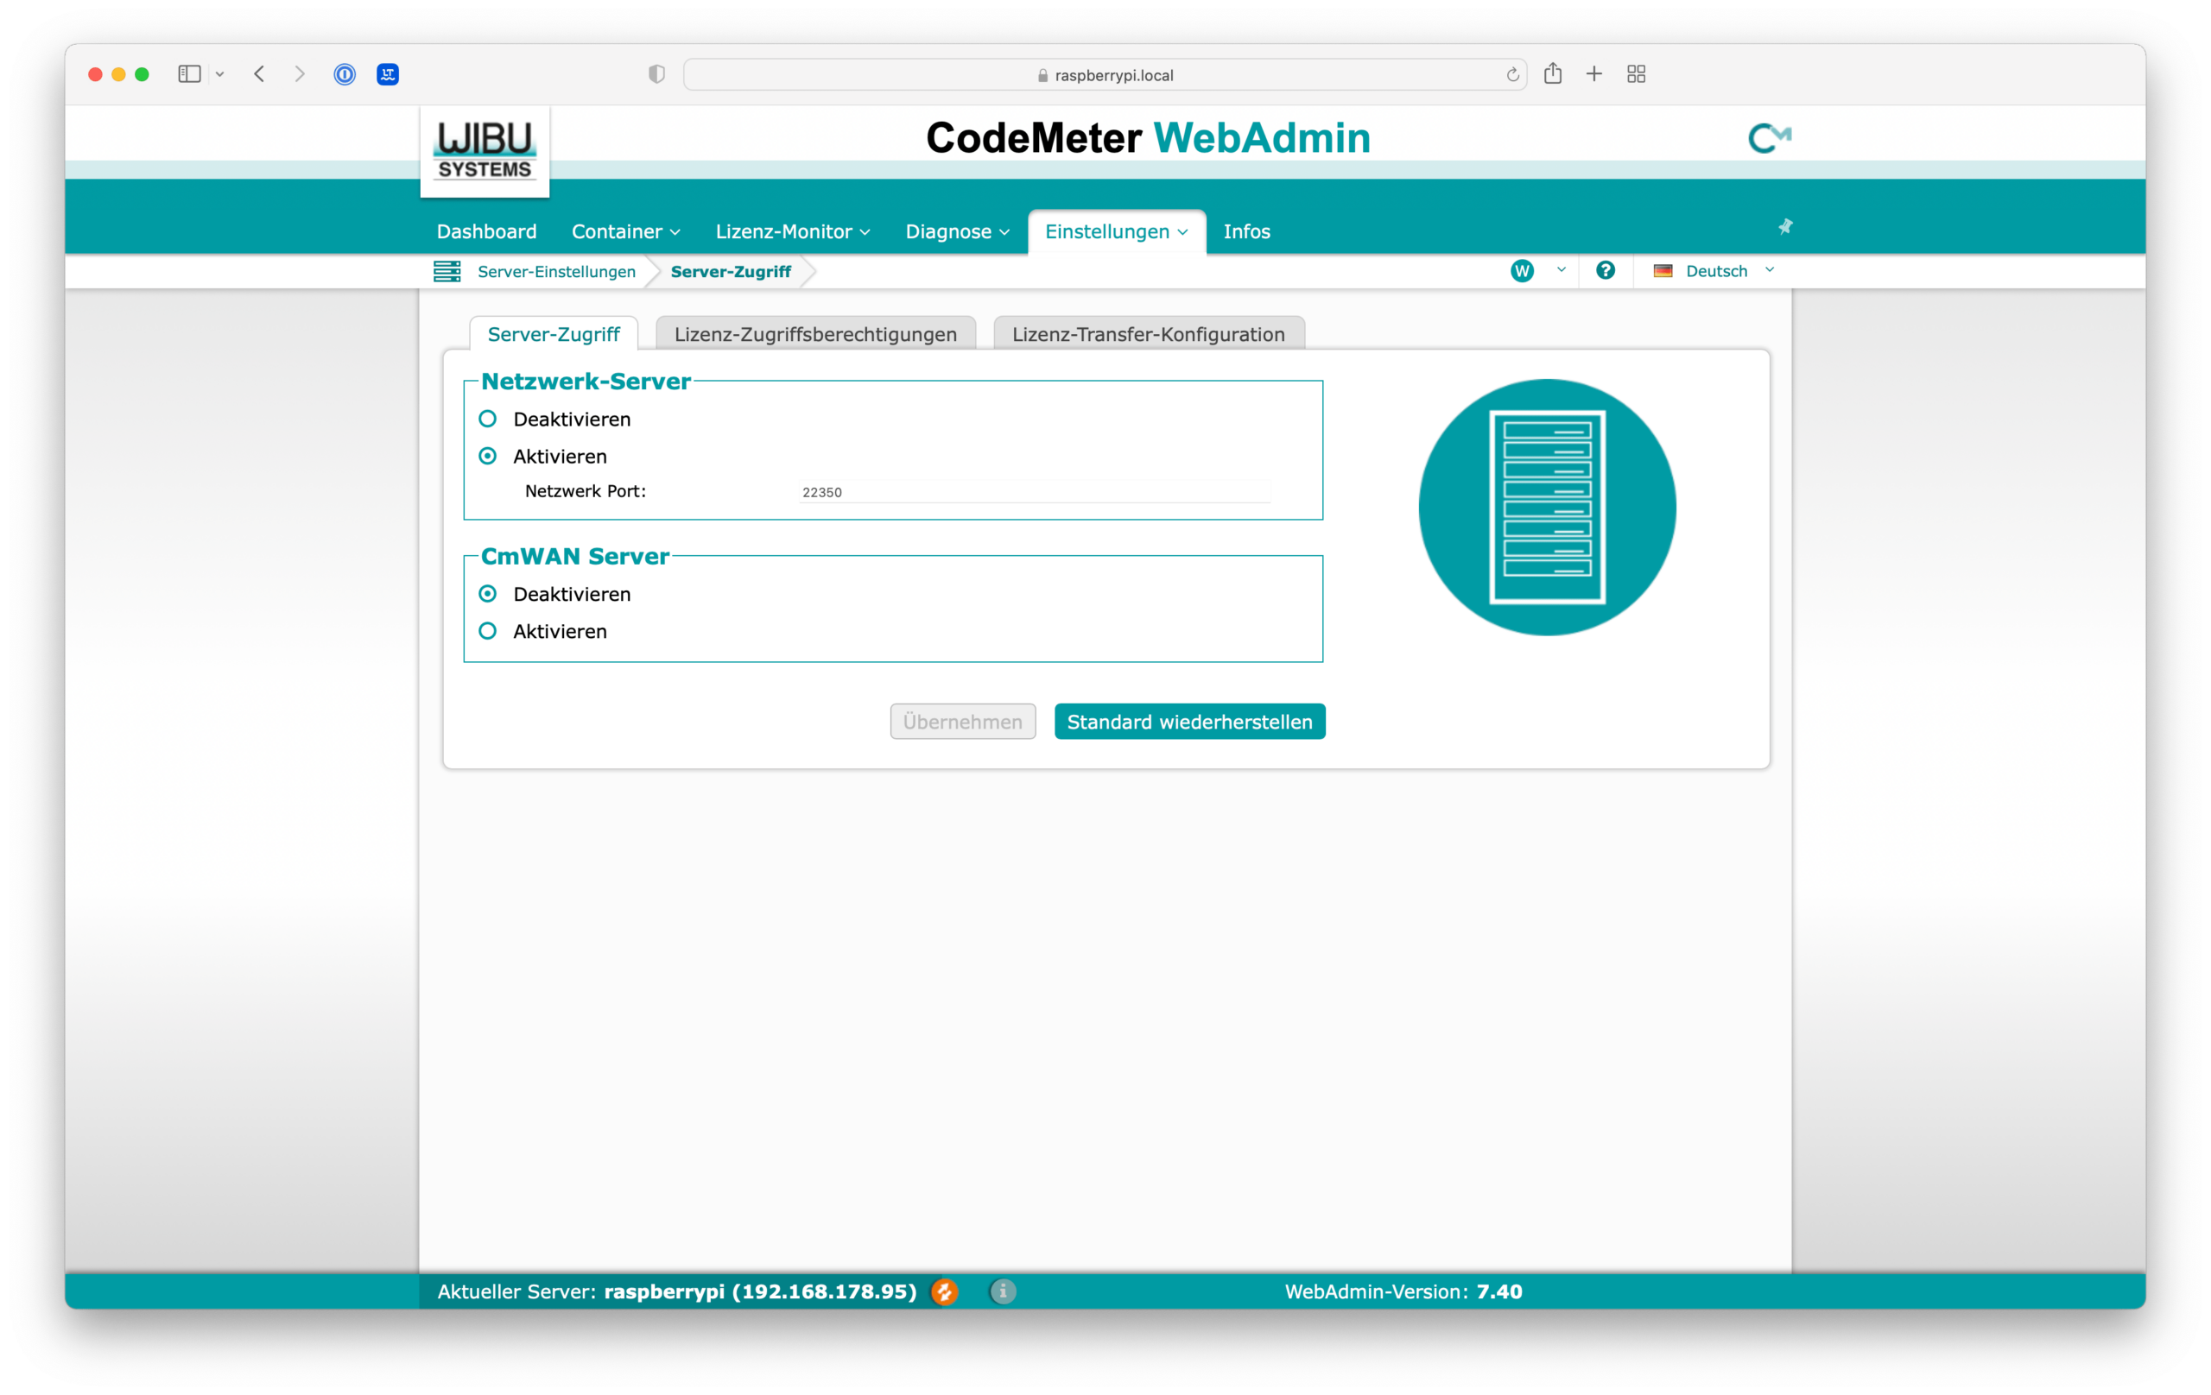Open the Deutsch language dropdown
This screenshot has width=2211, height=1395.
click(1714, 271)
